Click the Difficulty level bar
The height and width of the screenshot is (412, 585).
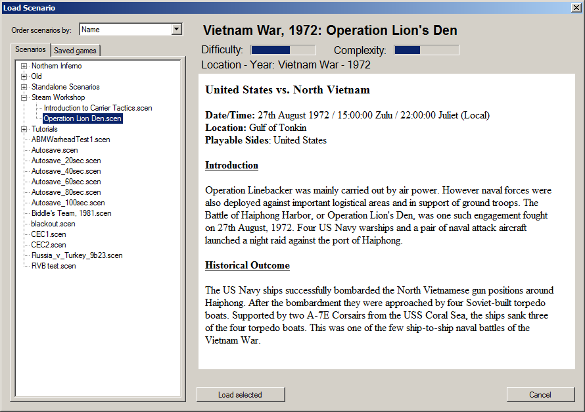click(x=283, y=50)
